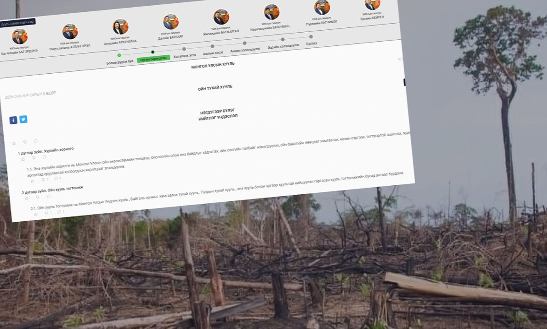Click heading '1 дүгээр зүйл. Хуулийн зорилго'
The width and height of the screenshot is (547, 329).
point(46,151)
